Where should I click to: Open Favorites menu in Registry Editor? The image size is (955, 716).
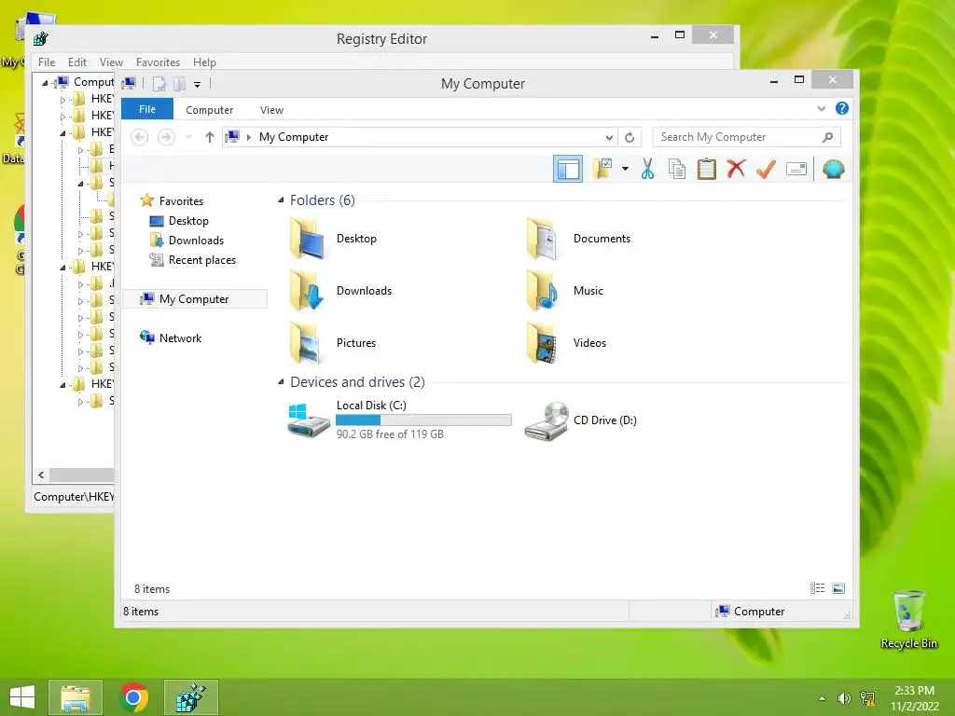(x=158, y=62)
